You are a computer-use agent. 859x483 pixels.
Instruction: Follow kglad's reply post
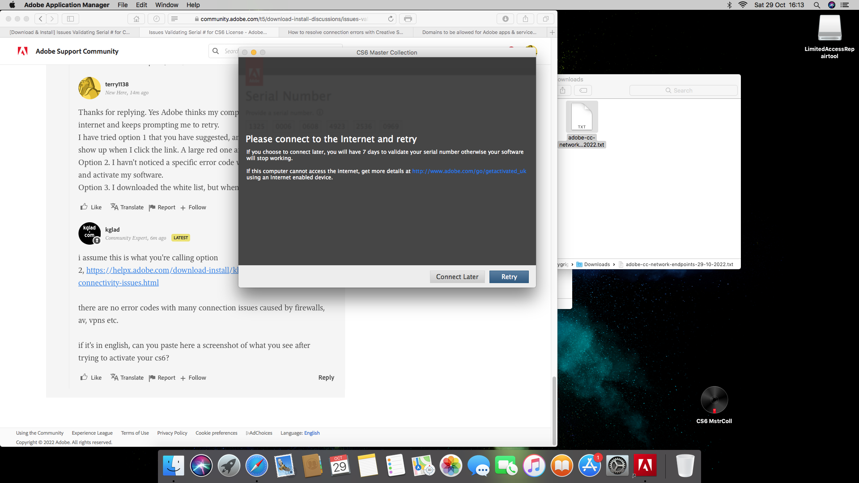coord(193,378)
